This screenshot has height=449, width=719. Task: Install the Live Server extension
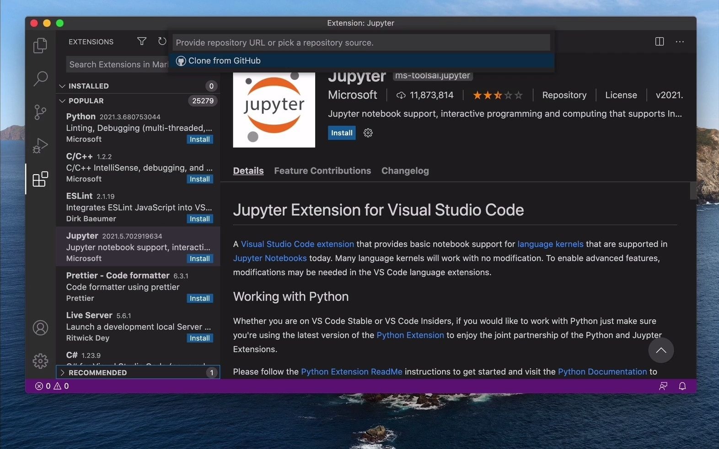click(200, 338)
